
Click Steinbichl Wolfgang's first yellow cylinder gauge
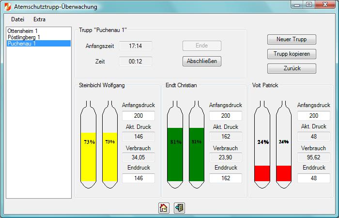click(x=88, y=144)
